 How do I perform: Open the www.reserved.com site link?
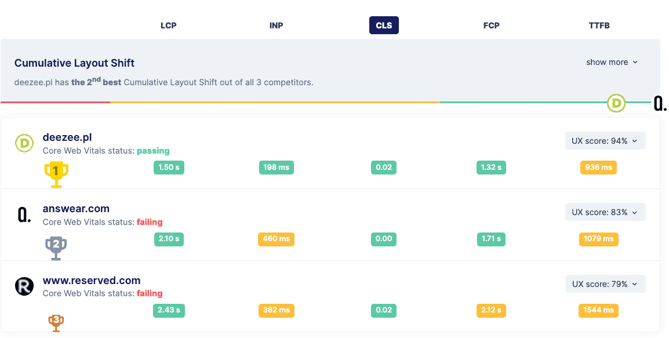(92, 281)
